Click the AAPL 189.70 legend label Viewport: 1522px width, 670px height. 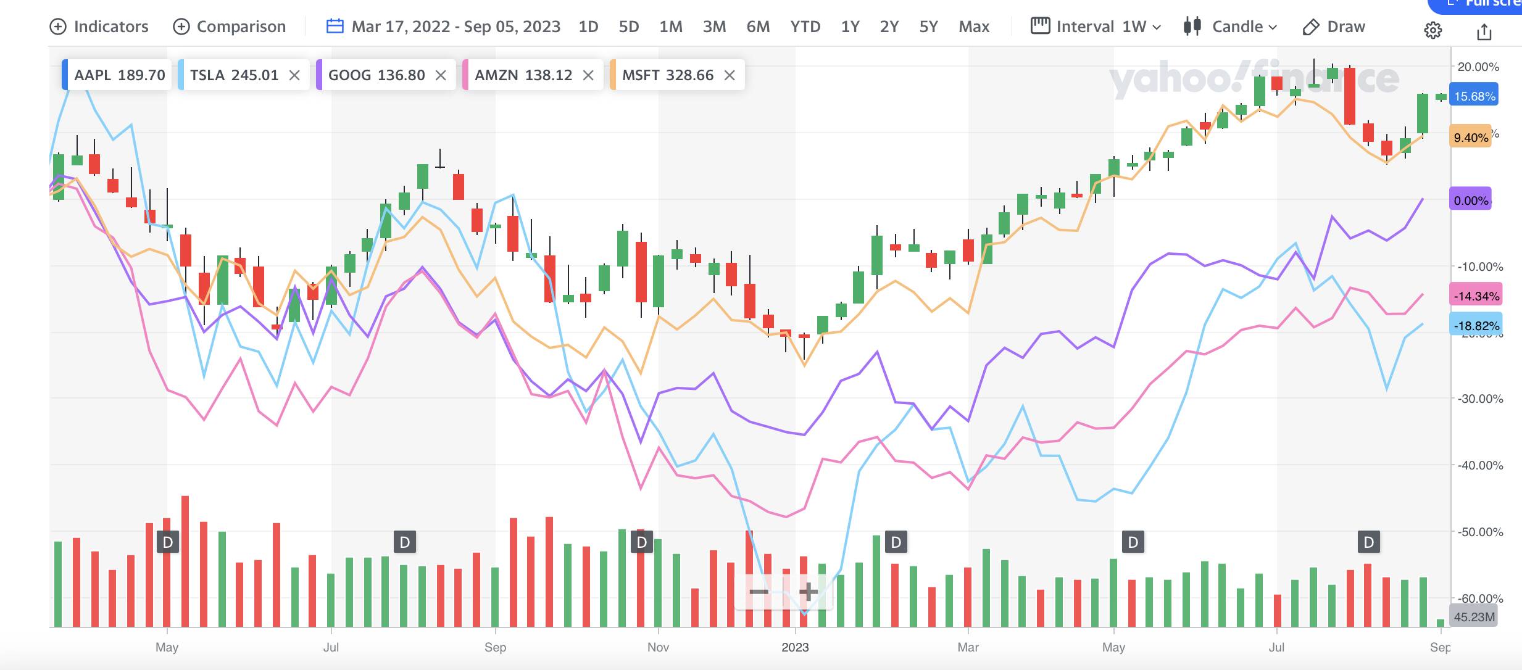(119, 75)
